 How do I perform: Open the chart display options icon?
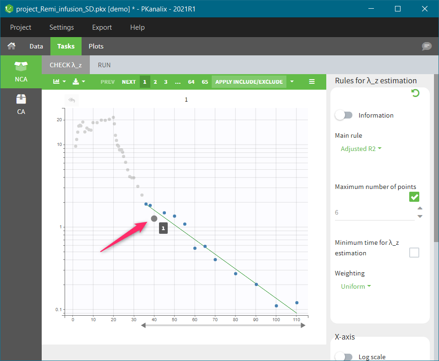[x=59, y=82]
